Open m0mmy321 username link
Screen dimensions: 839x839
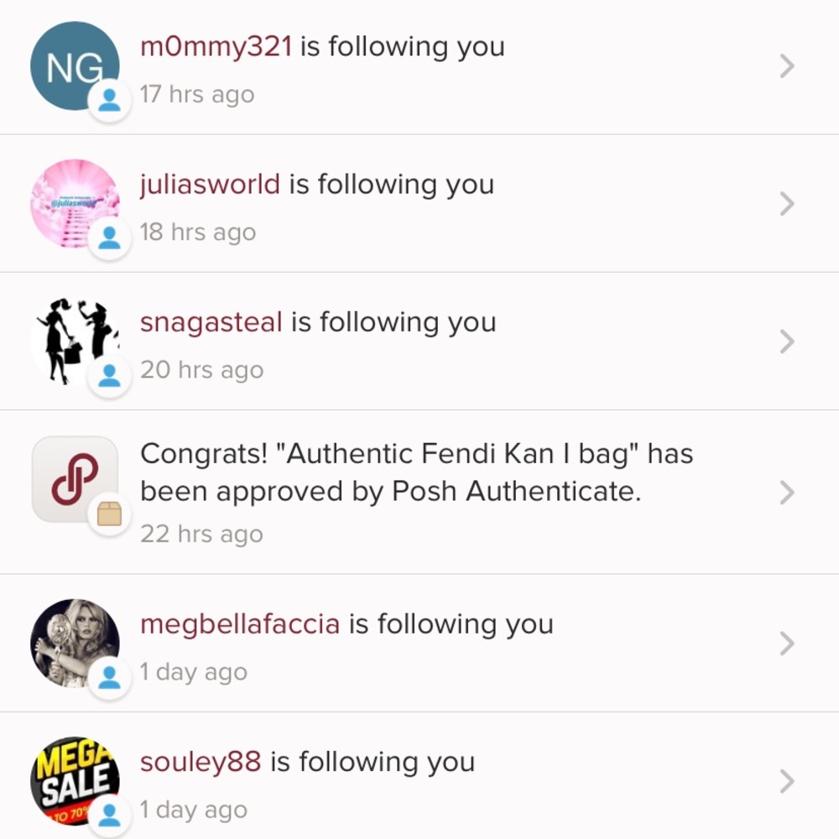point(216,46)
